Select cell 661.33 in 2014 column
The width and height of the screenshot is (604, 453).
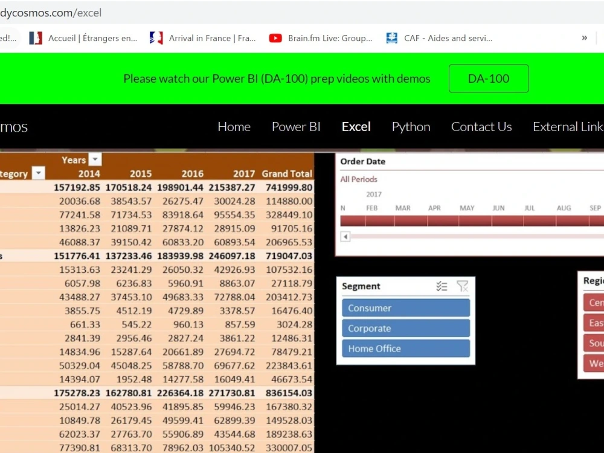(85, 325)
